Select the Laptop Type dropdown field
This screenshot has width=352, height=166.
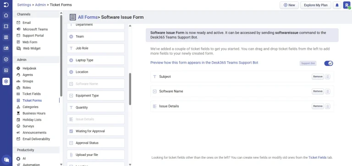coord(96,60)
